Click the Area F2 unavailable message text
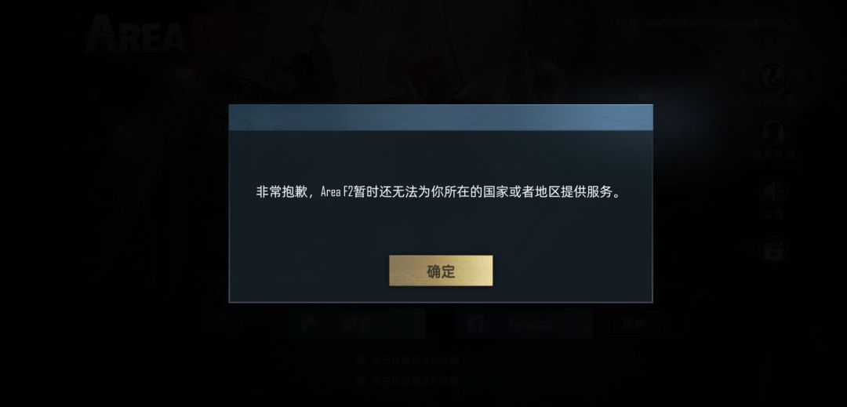 (438, 191)
